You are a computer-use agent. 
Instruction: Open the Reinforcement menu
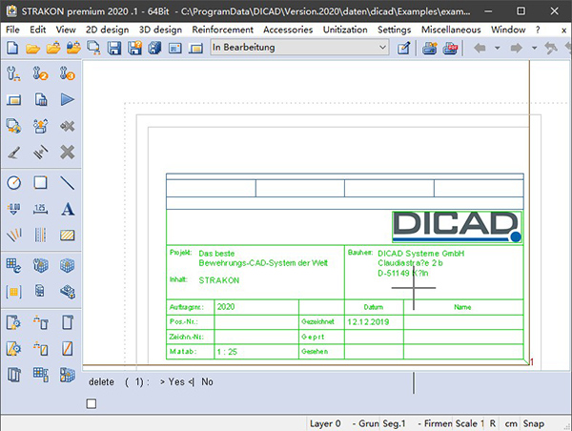tap(222, 30)
